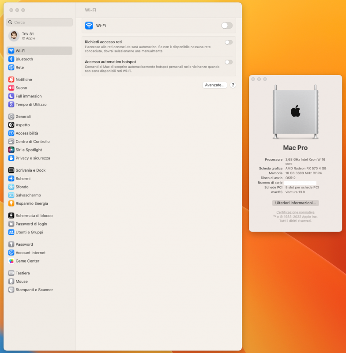This screenshot has height=353, width=346.
Task: Click the Cerca search field
Action: 40,22
